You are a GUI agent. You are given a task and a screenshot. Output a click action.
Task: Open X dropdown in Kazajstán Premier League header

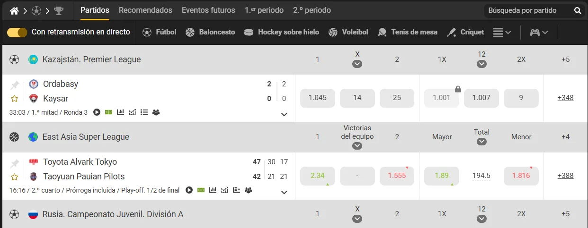[x=357, y=64]
